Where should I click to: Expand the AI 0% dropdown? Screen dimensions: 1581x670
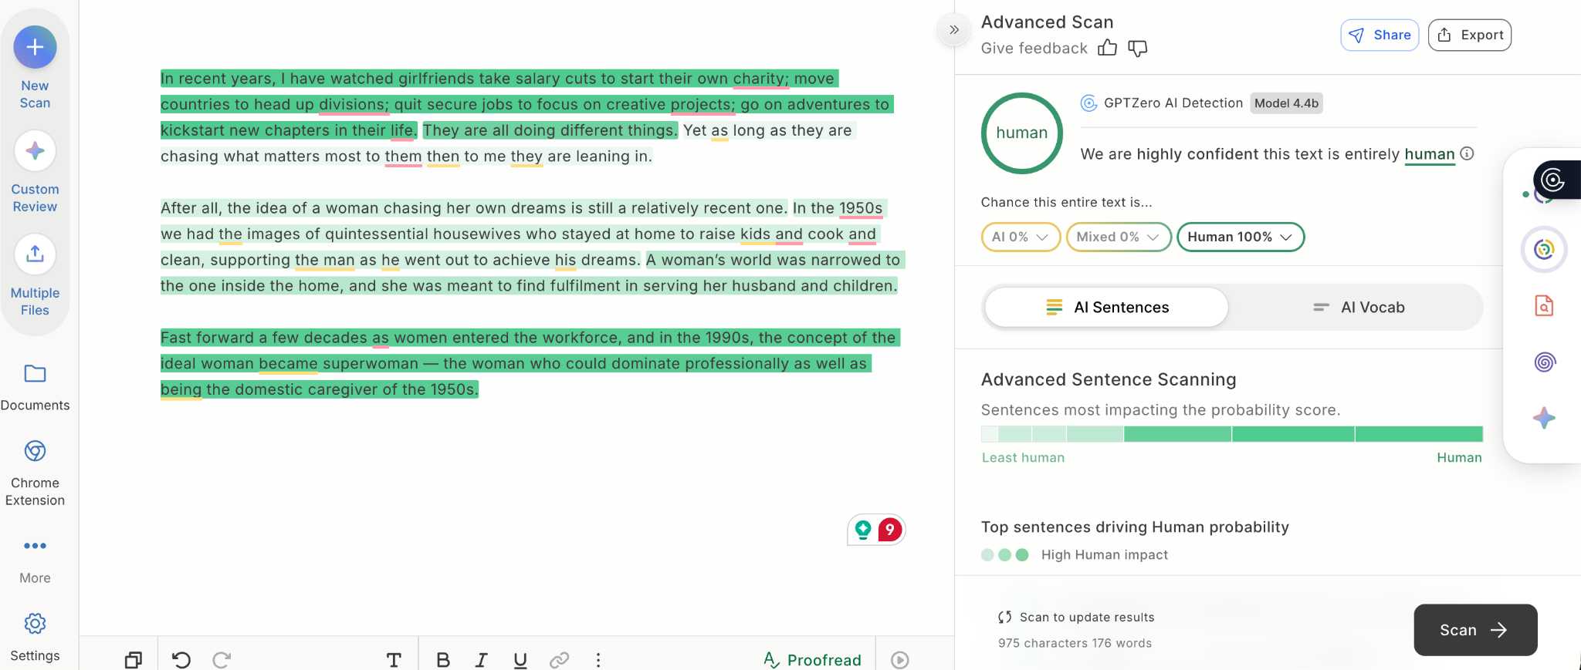(1021, 237)
